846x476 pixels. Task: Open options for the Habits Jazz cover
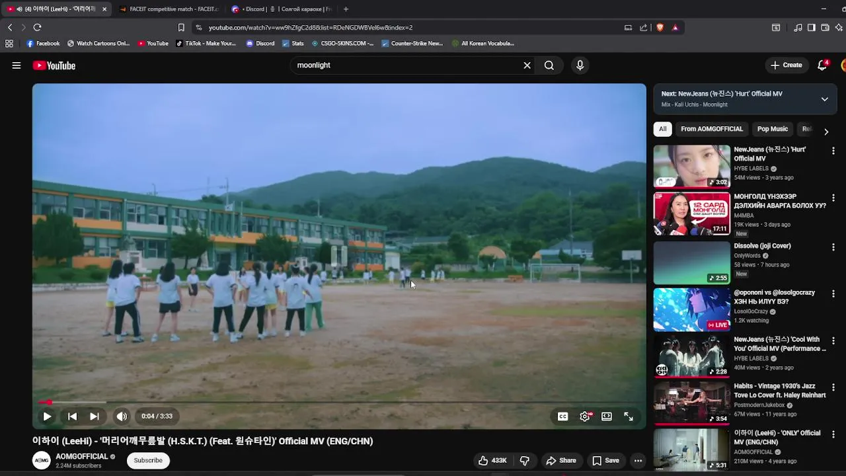tap(833, 387)
